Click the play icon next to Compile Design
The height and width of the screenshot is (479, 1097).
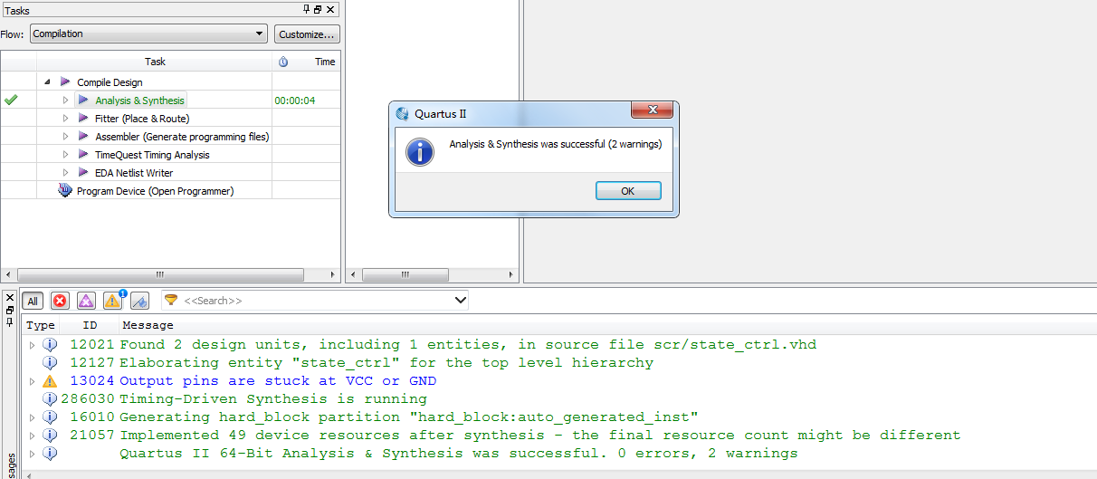[x=65, y=82]
